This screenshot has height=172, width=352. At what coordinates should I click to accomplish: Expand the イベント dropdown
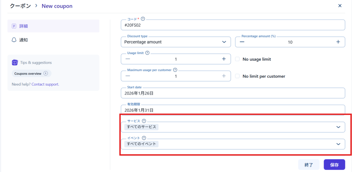coord(338,144)
